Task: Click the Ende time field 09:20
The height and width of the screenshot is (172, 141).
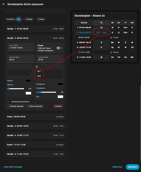Action: 50,58
